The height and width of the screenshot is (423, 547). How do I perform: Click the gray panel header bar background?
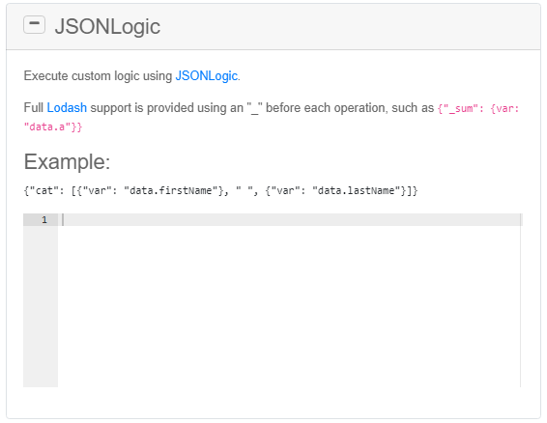349,26
